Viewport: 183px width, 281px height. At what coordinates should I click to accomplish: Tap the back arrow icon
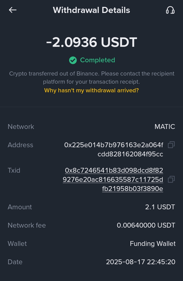coord(12,10)
